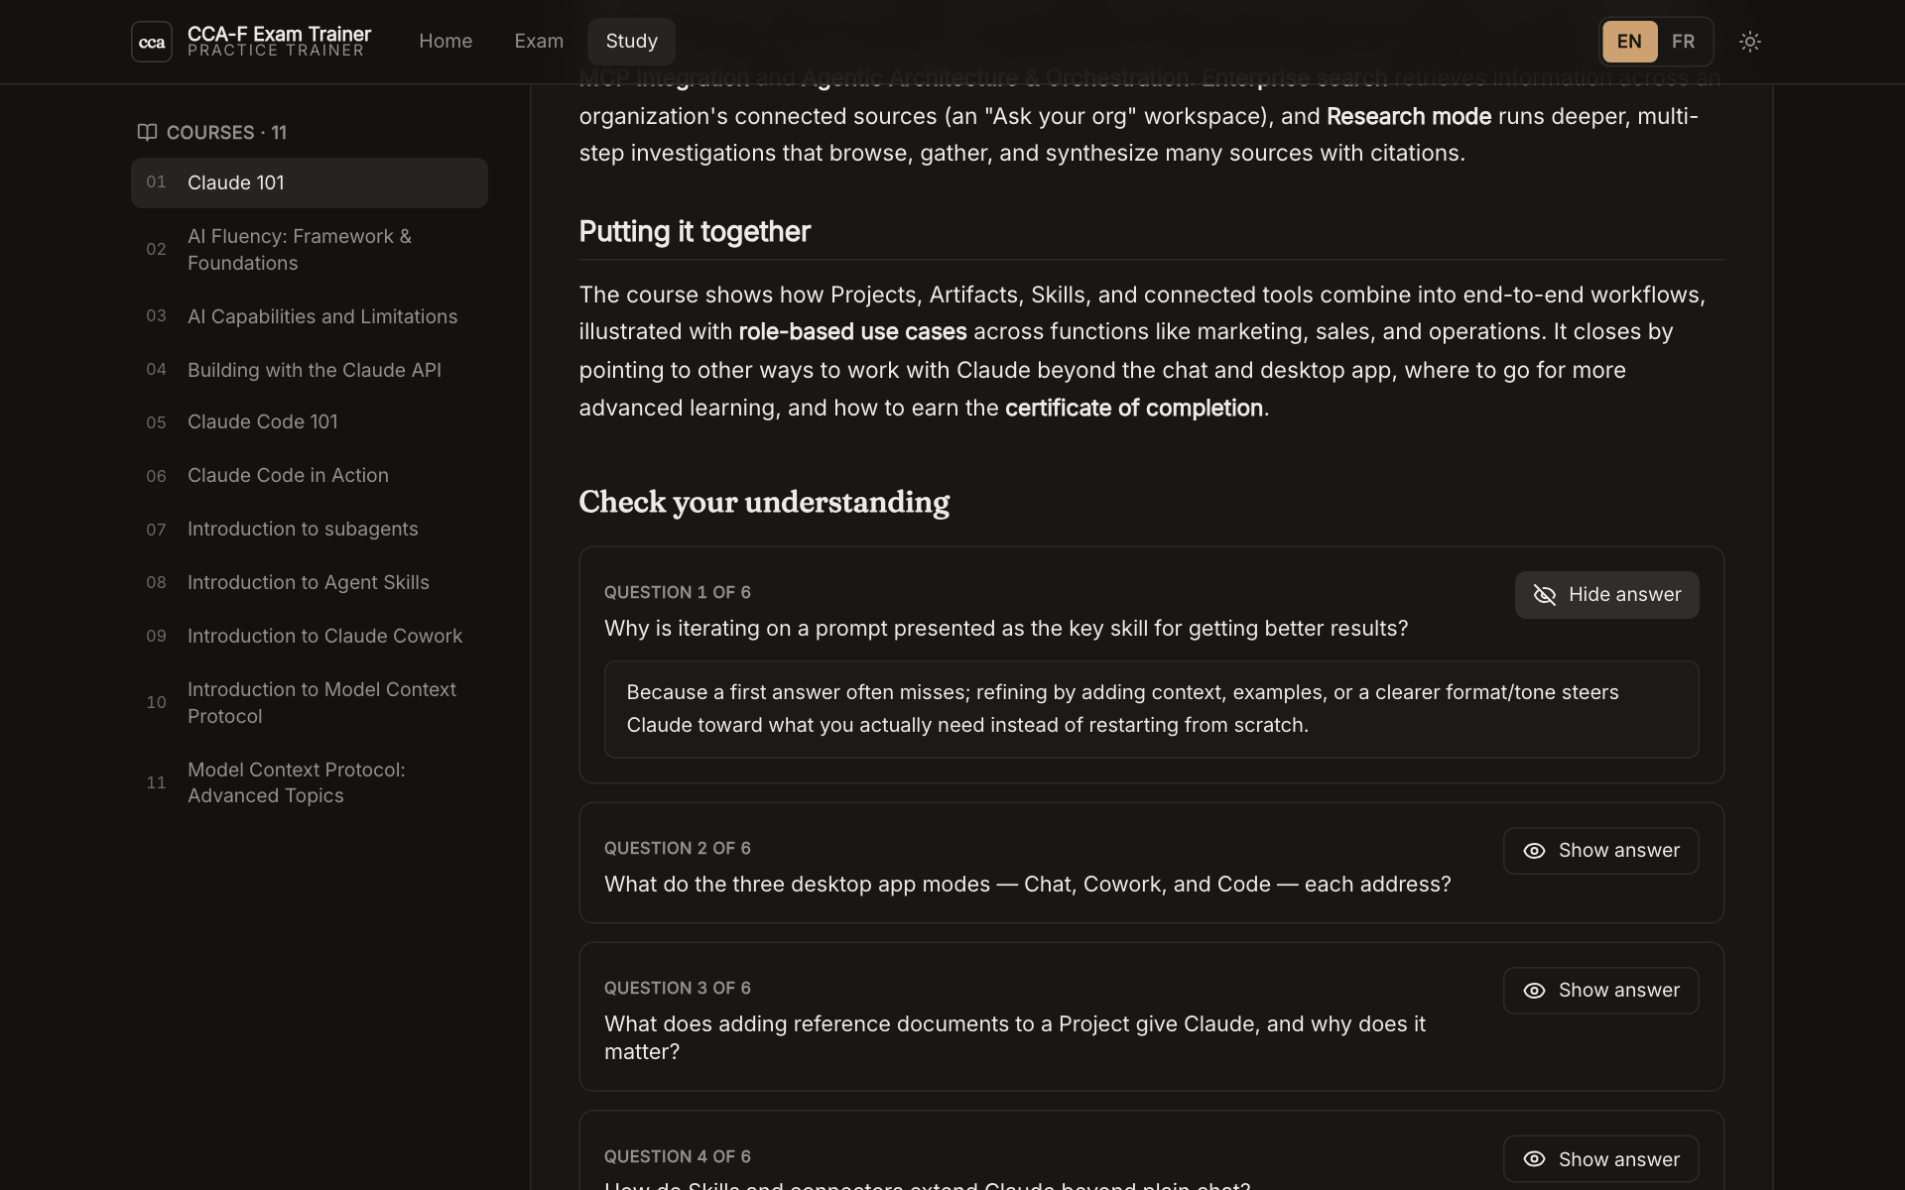Show the answer for Question 4
The image size is (1905, 1190).
(1600, 1159)
